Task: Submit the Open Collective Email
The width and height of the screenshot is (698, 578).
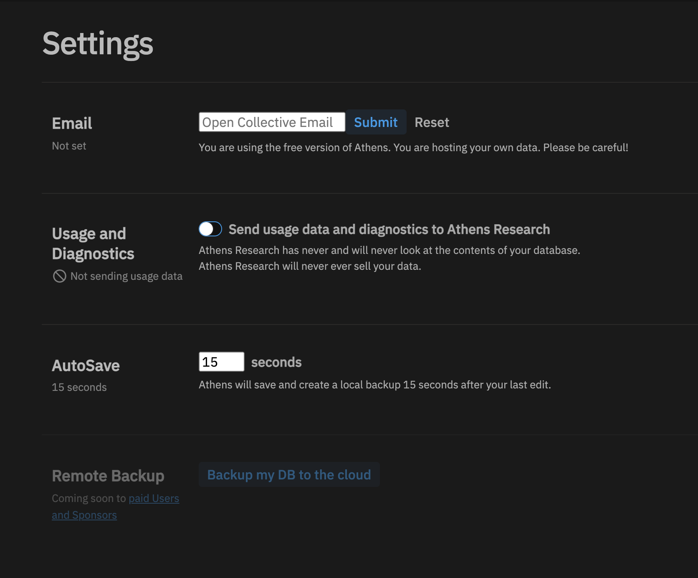Action: point(375,122)
